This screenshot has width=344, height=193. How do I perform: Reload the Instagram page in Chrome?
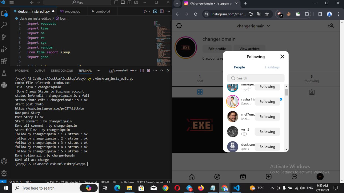tap(196, 14)
